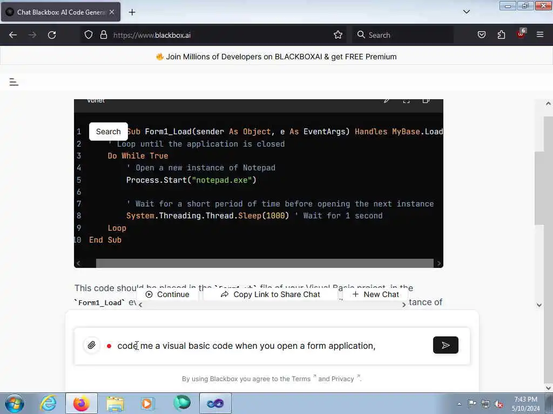Copy the code with the copy icon
Image resolution: width=553 pixels, height=414 pixels.
[x=426, y=101]
